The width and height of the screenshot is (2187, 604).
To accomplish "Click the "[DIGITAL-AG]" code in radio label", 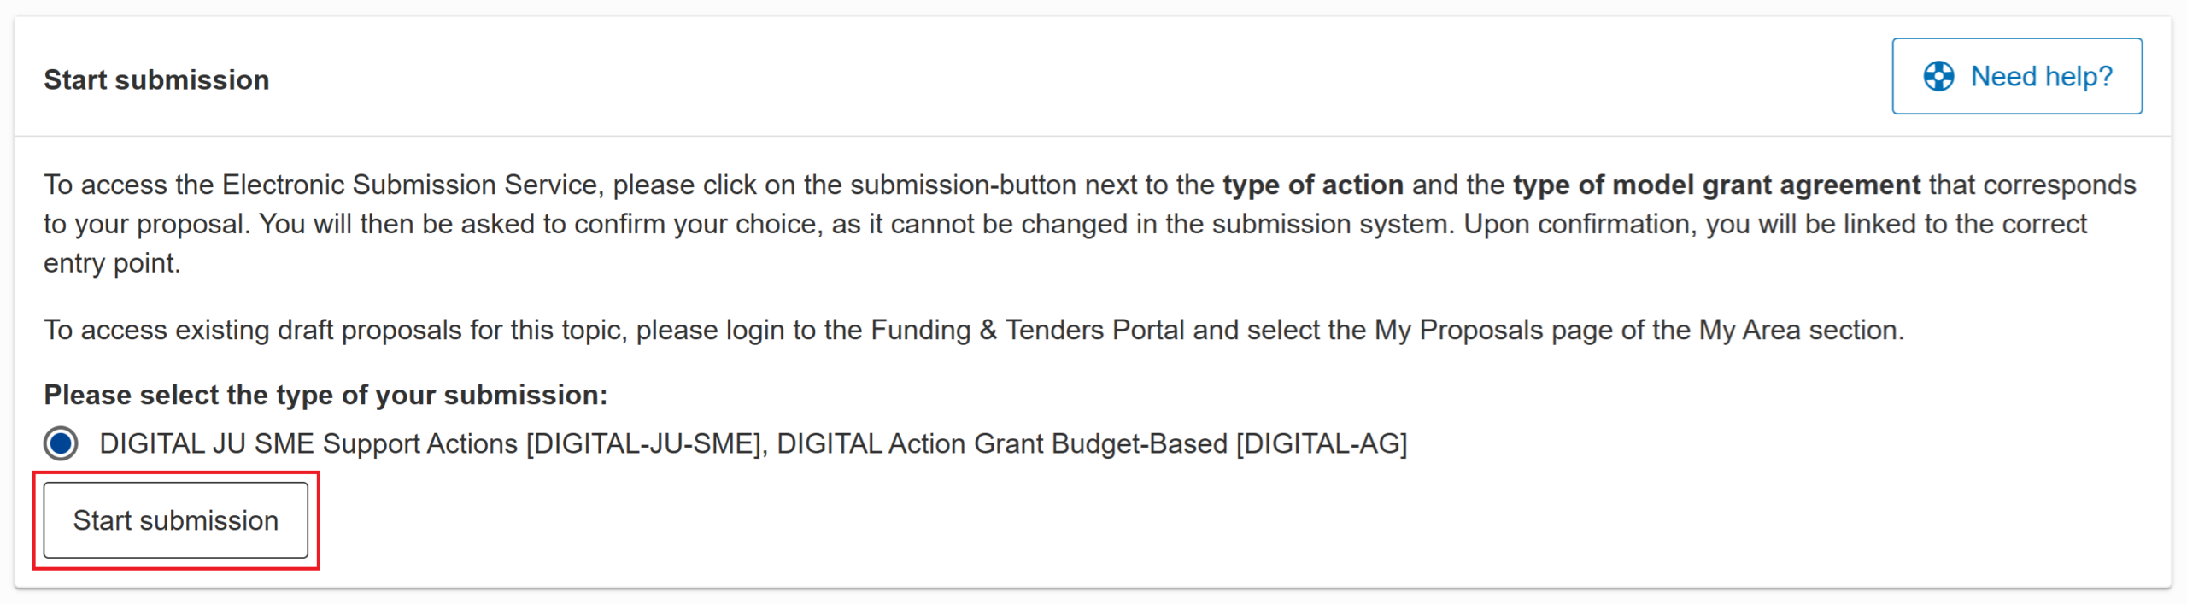I will coord(1321,443).
